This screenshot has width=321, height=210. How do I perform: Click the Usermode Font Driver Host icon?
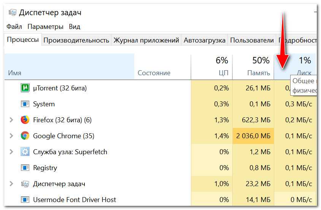point(25,200)
